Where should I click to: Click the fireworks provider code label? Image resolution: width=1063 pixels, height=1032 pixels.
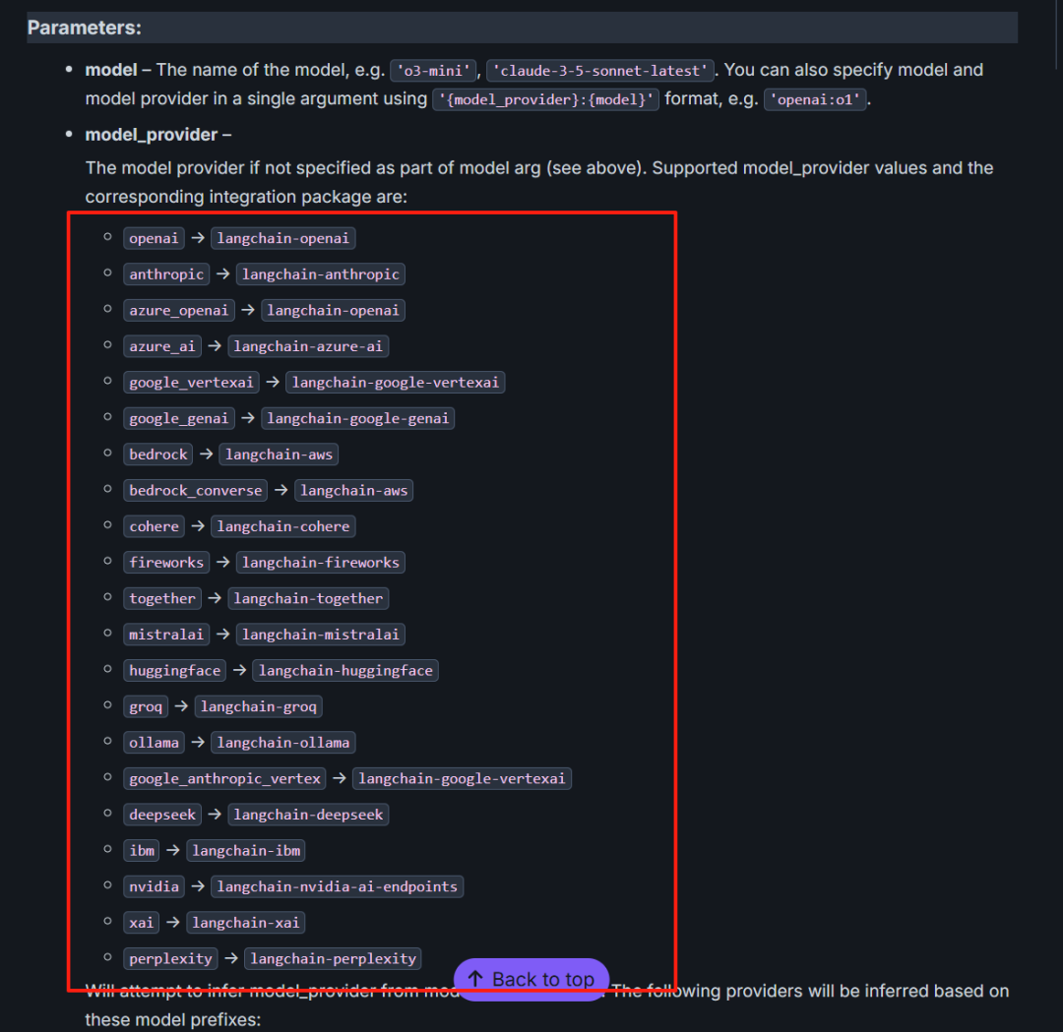tap(166, 563)
